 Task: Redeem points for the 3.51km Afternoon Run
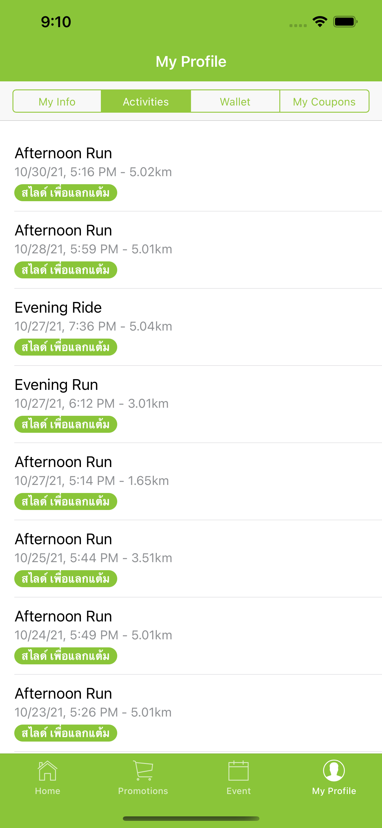[66, 579]
